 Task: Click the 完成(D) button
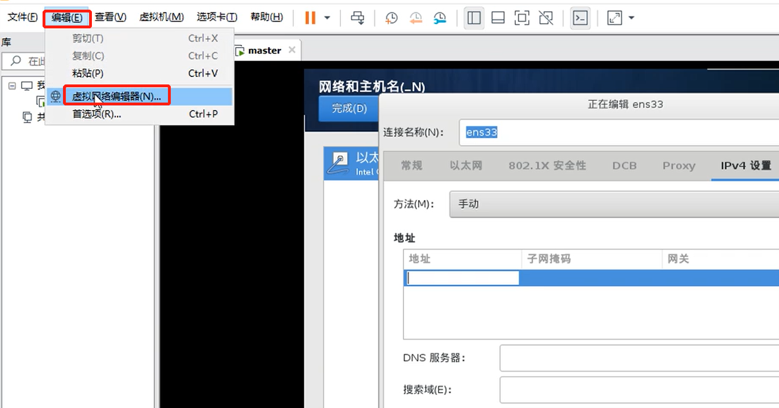pyautogui.click(x=349, y=108)
